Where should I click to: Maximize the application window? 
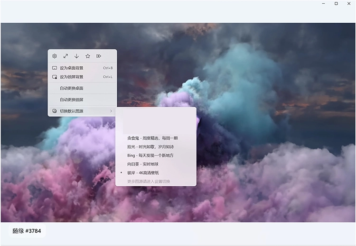(x=336, y=4)
